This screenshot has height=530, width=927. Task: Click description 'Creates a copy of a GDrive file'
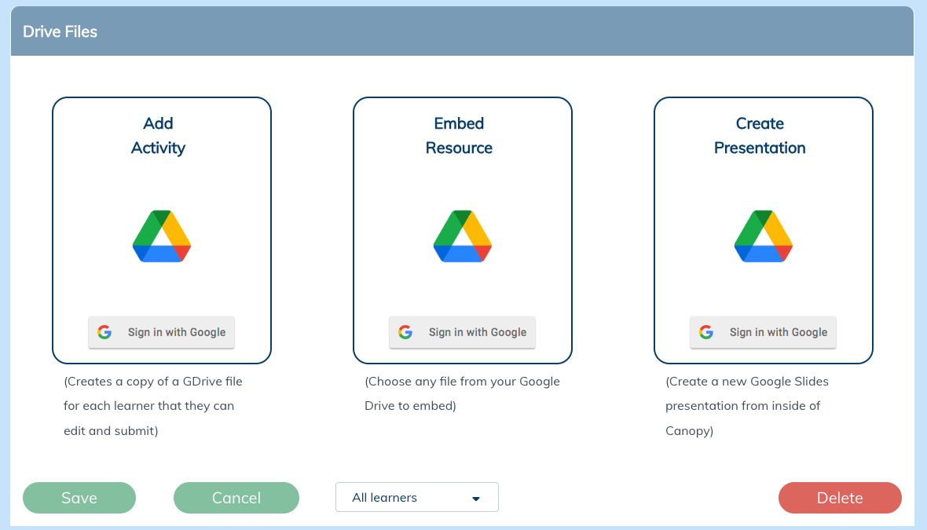[153, 406]
